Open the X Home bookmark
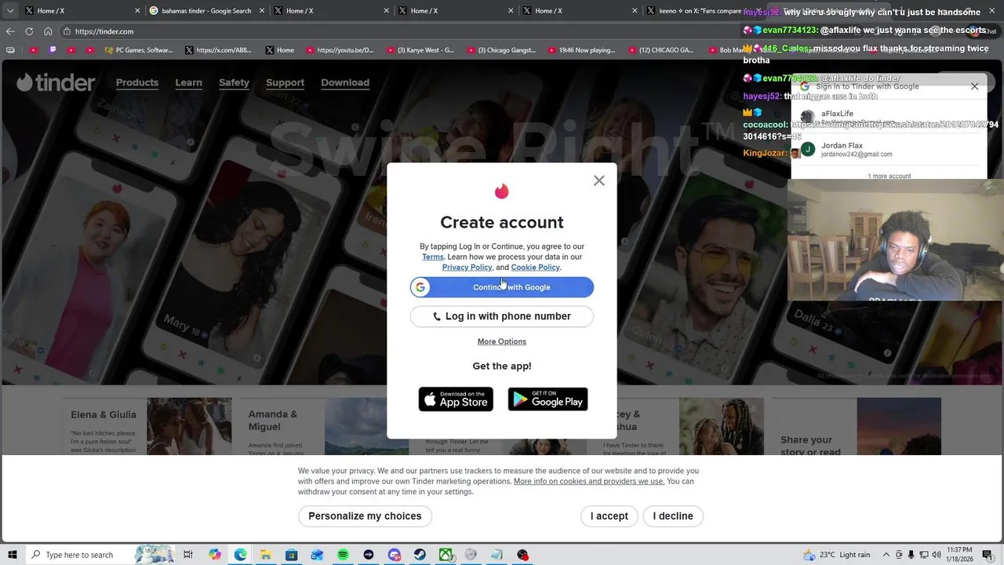 point(280,50)
